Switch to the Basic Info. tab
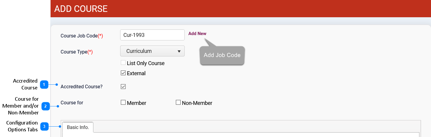The image size is (431, 137). pos(78,127)
